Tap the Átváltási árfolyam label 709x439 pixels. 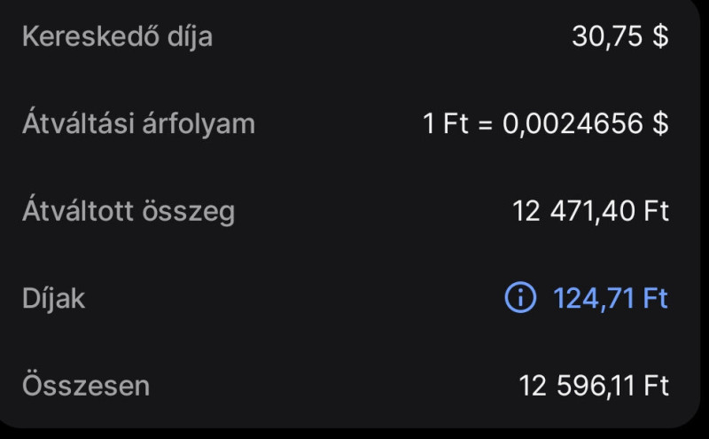click(138, 124)
